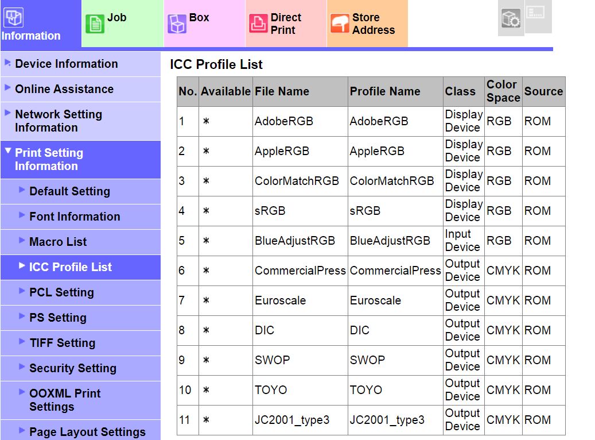Click the No. column header

pyautogui.click(x=188, y=91)
